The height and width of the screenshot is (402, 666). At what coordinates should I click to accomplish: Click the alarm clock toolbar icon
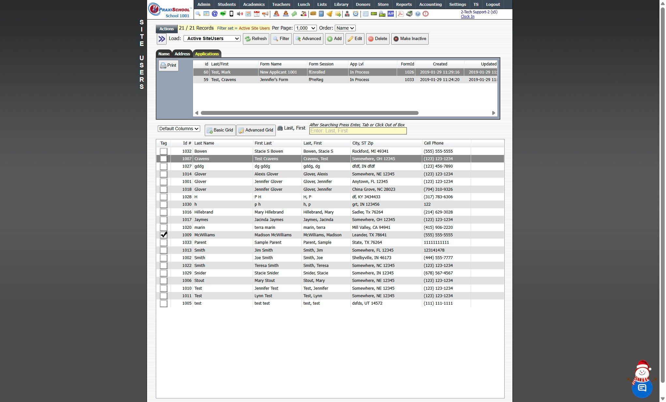356,14
